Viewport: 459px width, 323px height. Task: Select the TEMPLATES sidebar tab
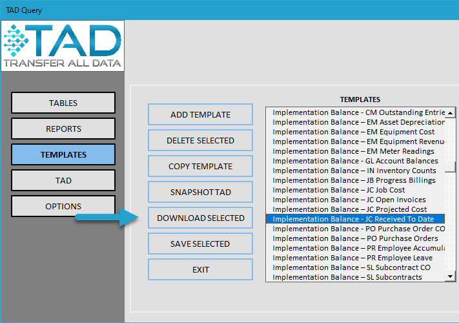[63, 154]
